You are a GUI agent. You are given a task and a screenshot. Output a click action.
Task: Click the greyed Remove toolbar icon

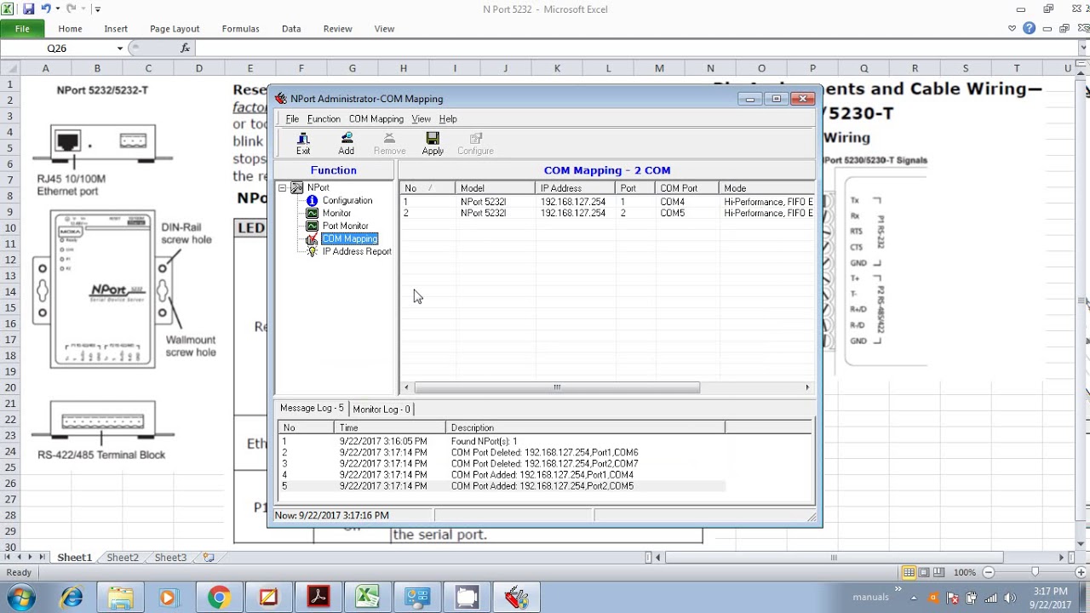(389, 143)
